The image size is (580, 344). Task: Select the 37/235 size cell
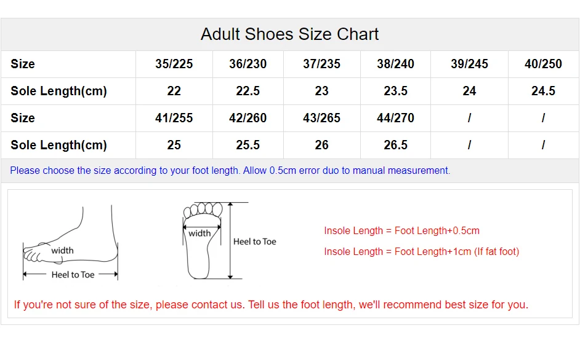pyautogui.click(x=322, y=64)
